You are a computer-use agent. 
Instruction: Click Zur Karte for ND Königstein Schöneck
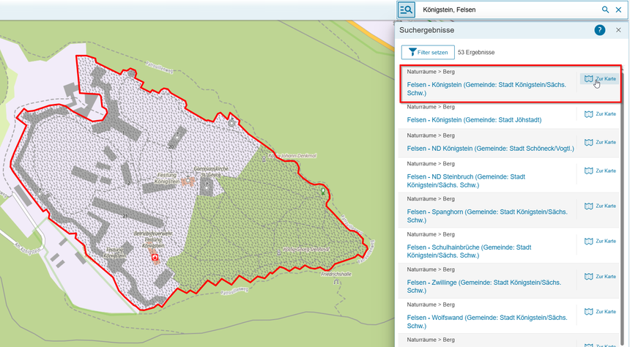coord(600,142)
